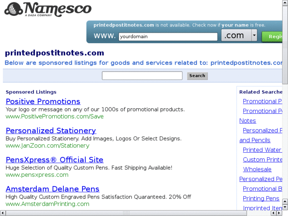Click the empty search box
The height and width of the screenshot is (216, 288).
[x=142, y=76]
